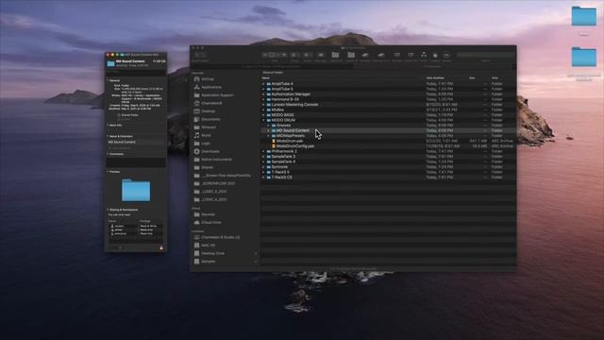Open Native Instruments in the sidebar
The width and height of the screenshot is (604, 340).
tap(216, 160)
